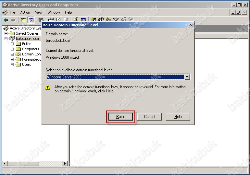Open the Action menu
The image size is (250, 175).
coord(25,12)
